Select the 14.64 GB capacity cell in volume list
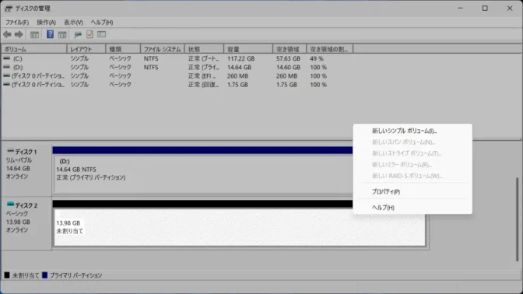Image resolution: width=523 pixels, height=294 pixels. [239, 68]
